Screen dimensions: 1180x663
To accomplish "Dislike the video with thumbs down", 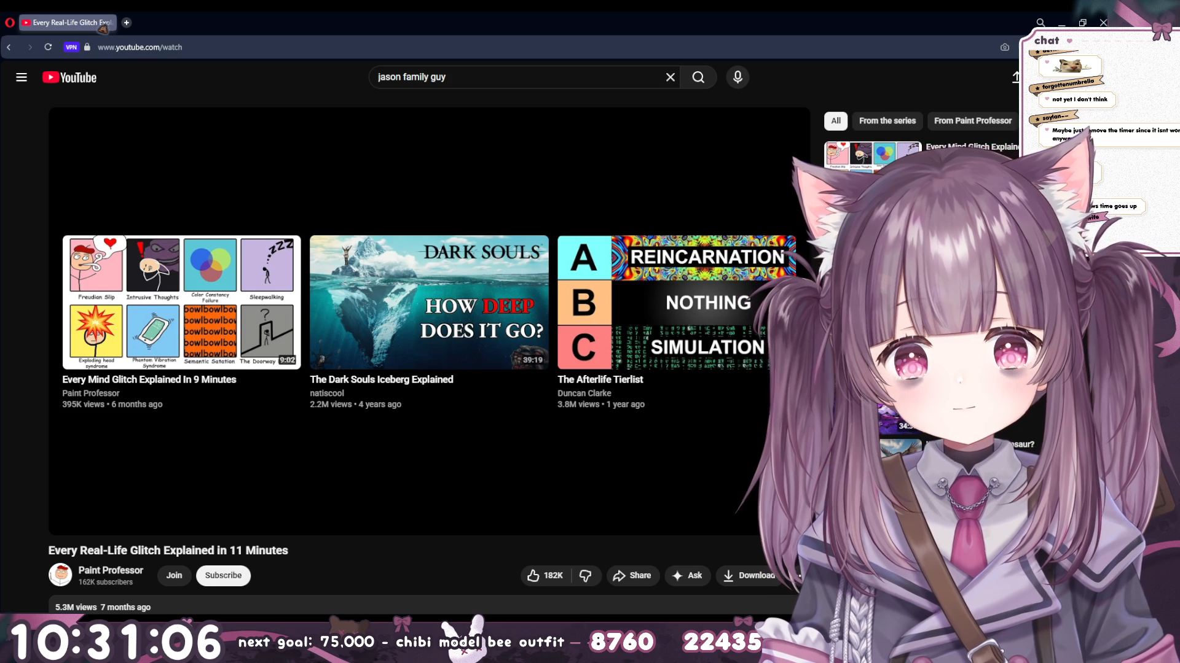I will (x=586, y=575).
